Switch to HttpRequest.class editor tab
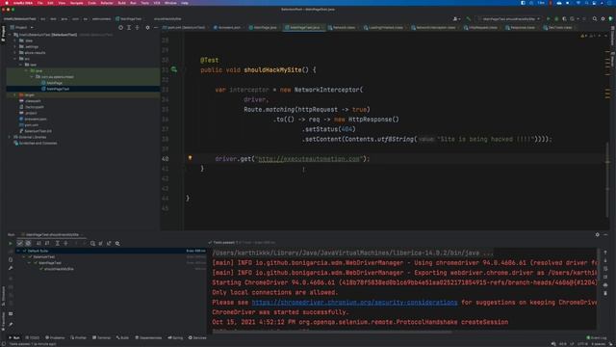 [x=482, y=28]
